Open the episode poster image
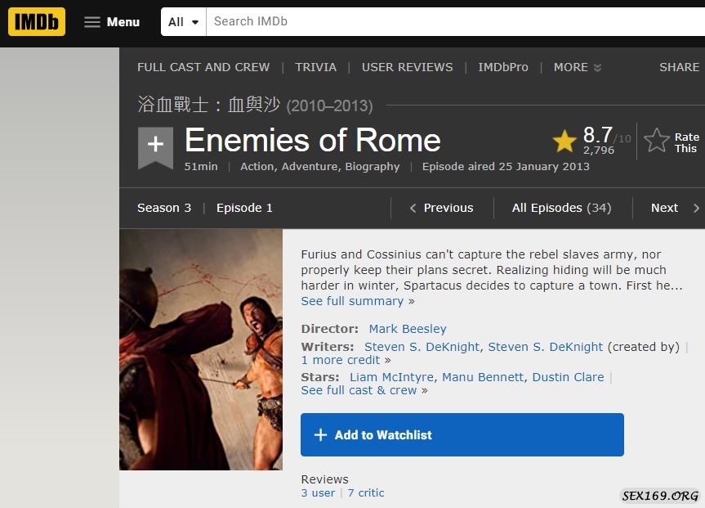 pyautogui.click(x=201, y=349)
